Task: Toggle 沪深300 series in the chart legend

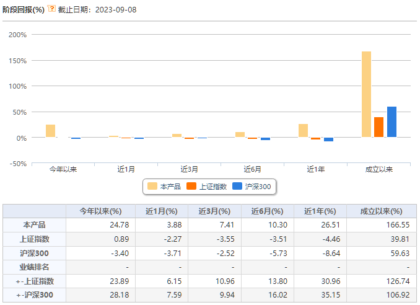Action: [252, 186]
